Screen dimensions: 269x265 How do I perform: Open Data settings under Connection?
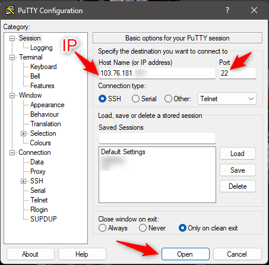point(37,162)
